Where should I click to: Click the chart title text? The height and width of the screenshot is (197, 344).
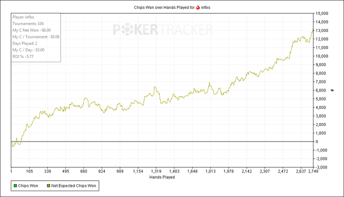pyautogui.click(x=172, y=7)
